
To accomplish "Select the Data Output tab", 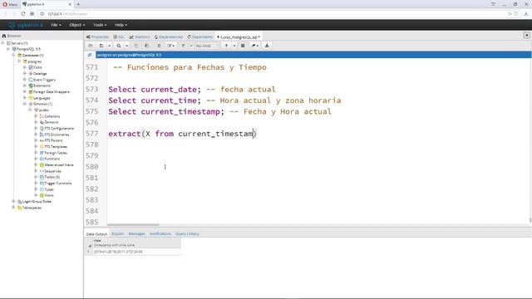I will (96, 234).
